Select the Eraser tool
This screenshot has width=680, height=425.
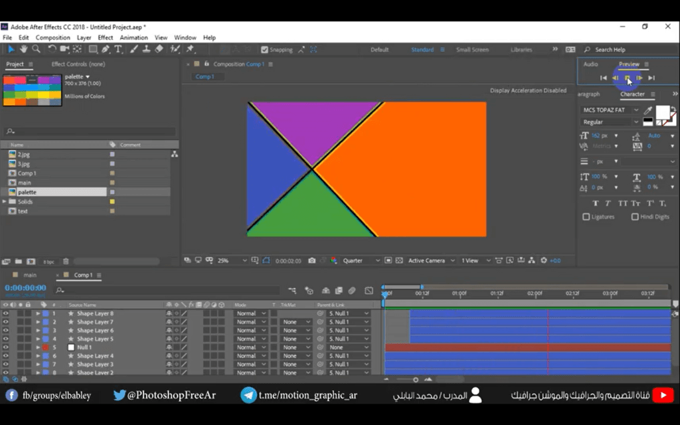click(159, 49)
